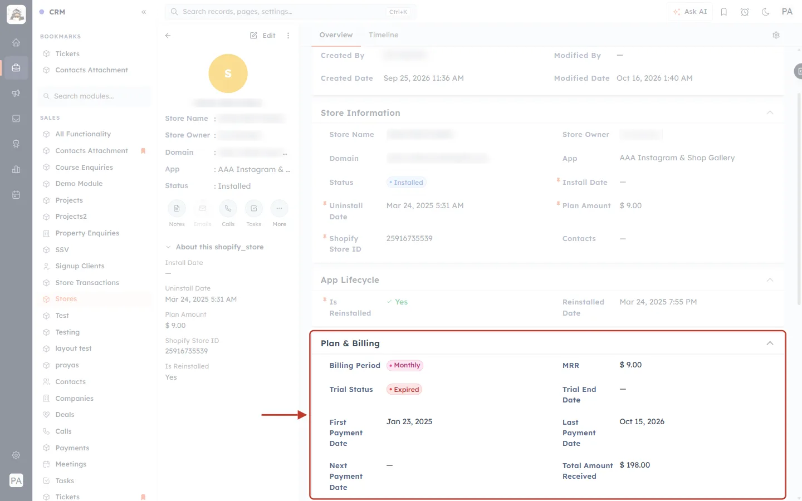The width and height of the screenshot is (802, 501).
Task: Open All Functionality module
Action: pos(82,134)
